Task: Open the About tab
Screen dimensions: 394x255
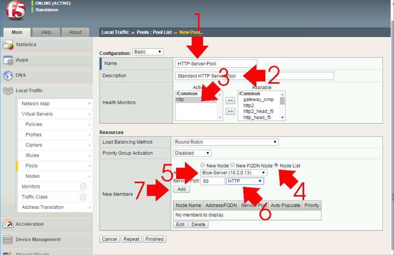Action: [x=75, y=32]
